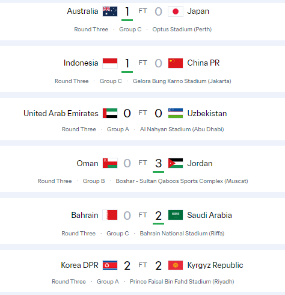Image resolution: width=285 pixels, height=295 pixels.
Task: Select Gelora Bung Karno Stadium venue text
Action: pyautogui.click(x=182, y=81)
